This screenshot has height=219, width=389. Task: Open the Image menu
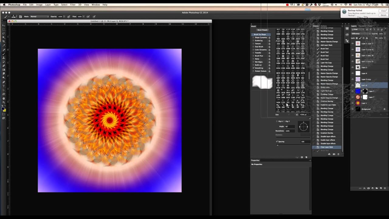[39, 5]
